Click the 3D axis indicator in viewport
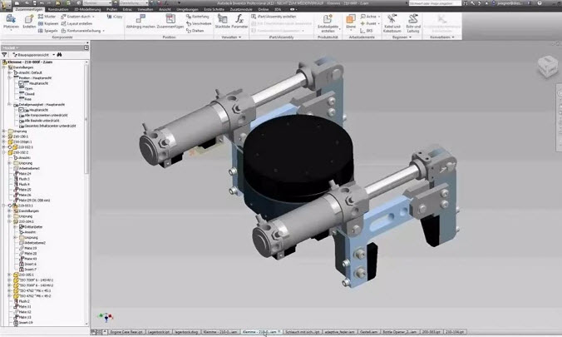 [106, 317]
